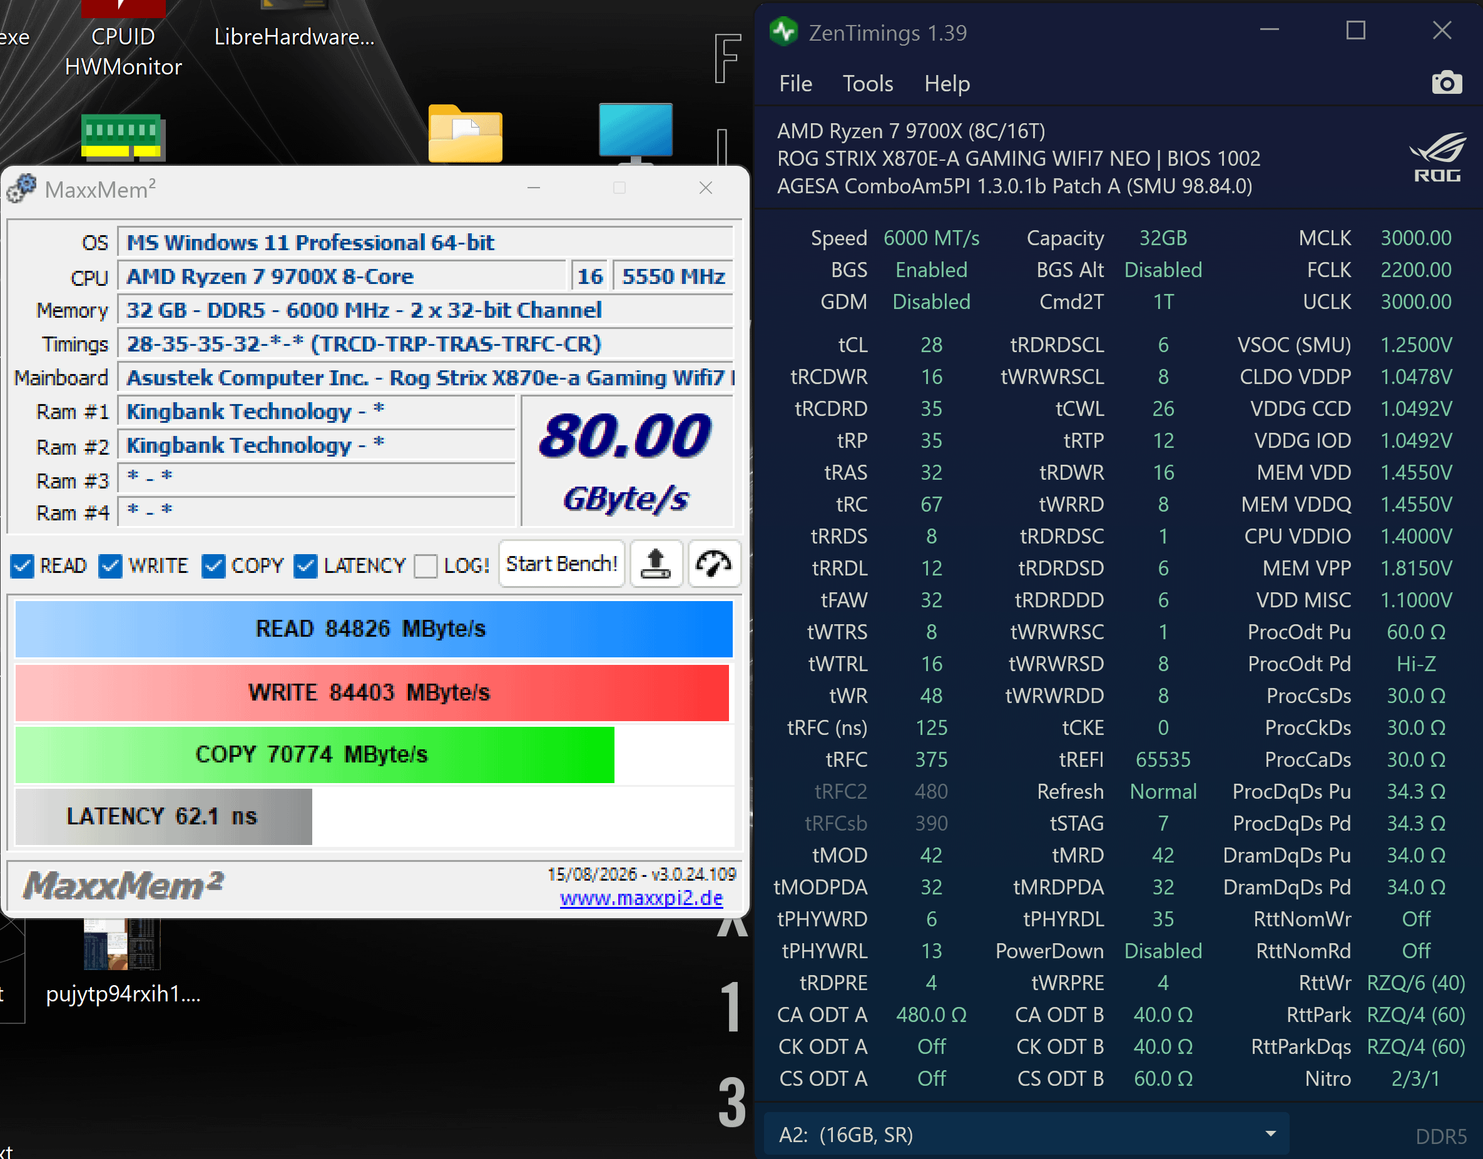Click the Ram #1 Kingbank Technology field

click(x=317, y=411)
